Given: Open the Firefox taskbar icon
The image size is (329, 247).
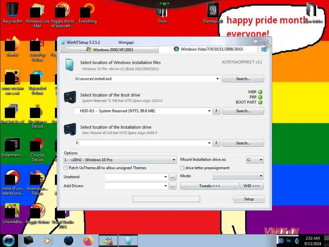Looking at the screenshot, I should (x=88, y=241).
